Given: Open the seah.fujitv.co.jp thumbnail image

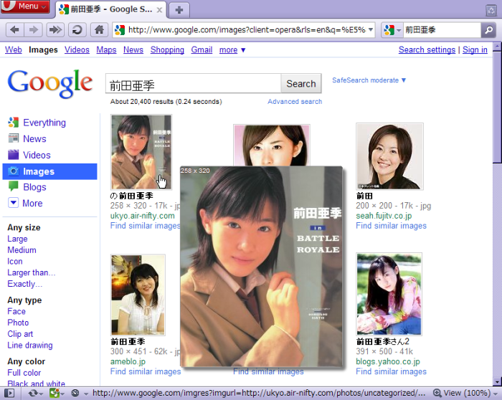Looking at the screenshot, I should (x=389, y=156).
